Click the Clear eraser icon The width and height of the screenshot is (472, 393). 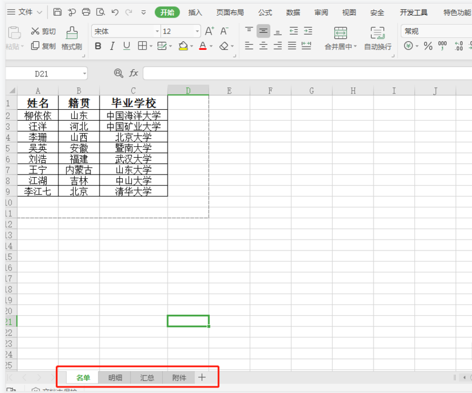pos(224,46)
